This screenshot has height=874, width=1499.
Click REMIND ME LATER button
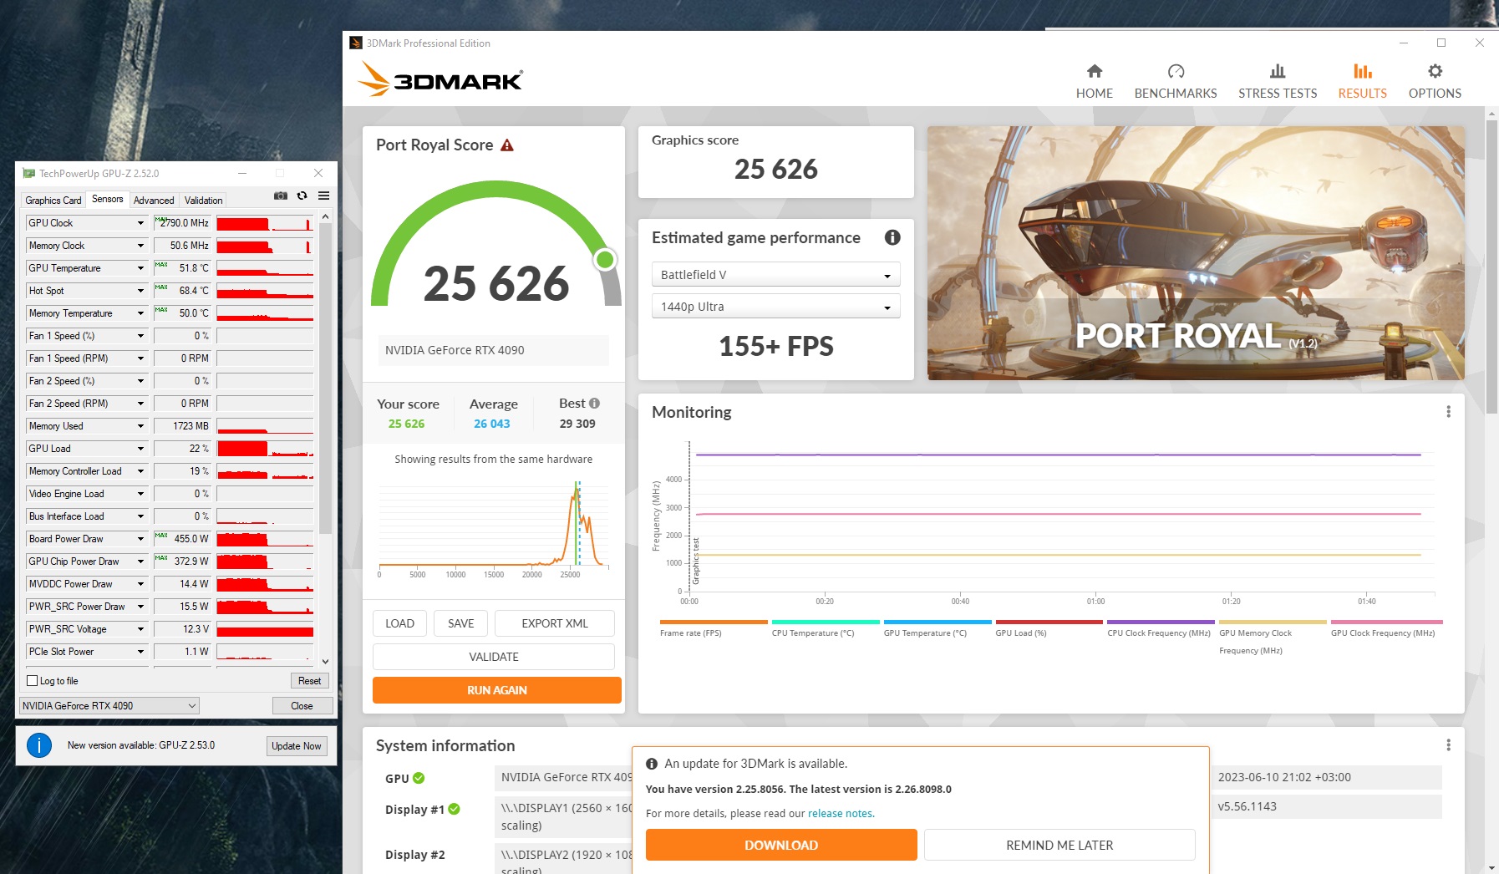pyautogui.click(x=1059, y=845)
